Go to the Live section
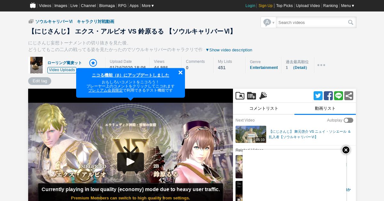 pyautogui.click(x=74, y=6)
